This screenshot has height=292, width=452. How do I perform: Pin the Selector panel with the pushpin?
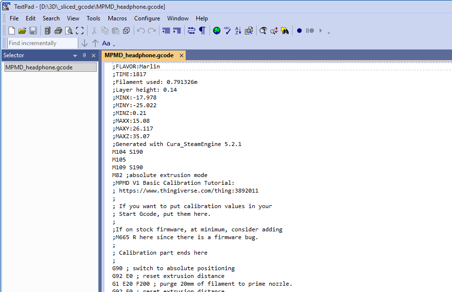pyautogui.click(x=84, y=56)
